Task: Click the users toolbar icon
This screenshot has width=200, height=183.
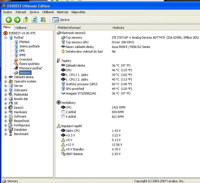Action: click(x=43, y=20)
